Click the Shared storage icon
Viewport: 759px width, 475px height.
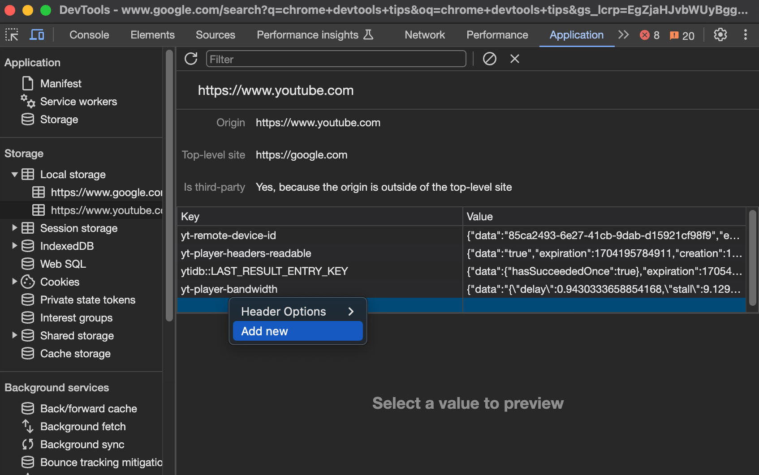click(x=28, y=335)
